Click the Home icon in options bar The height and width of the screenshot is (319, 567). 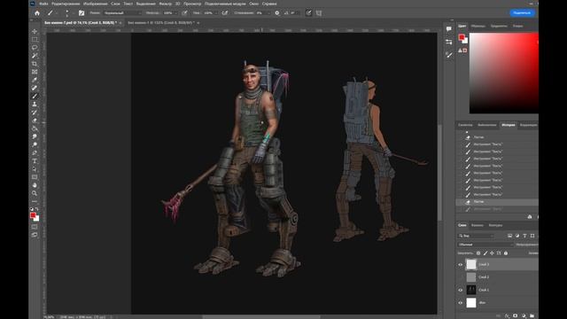pos(37,13)
